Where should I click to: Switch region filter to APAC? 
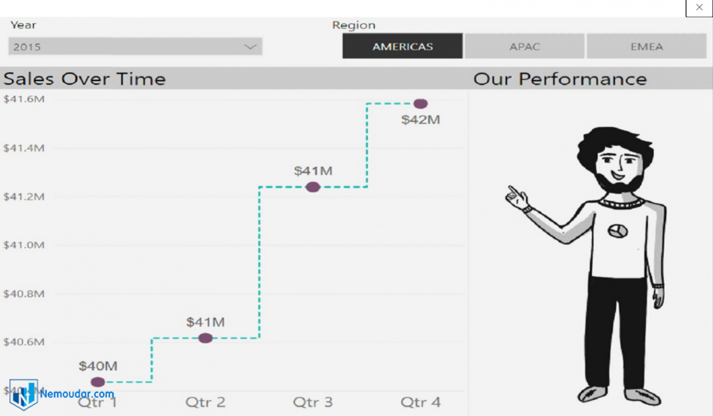tap(525, 46)
